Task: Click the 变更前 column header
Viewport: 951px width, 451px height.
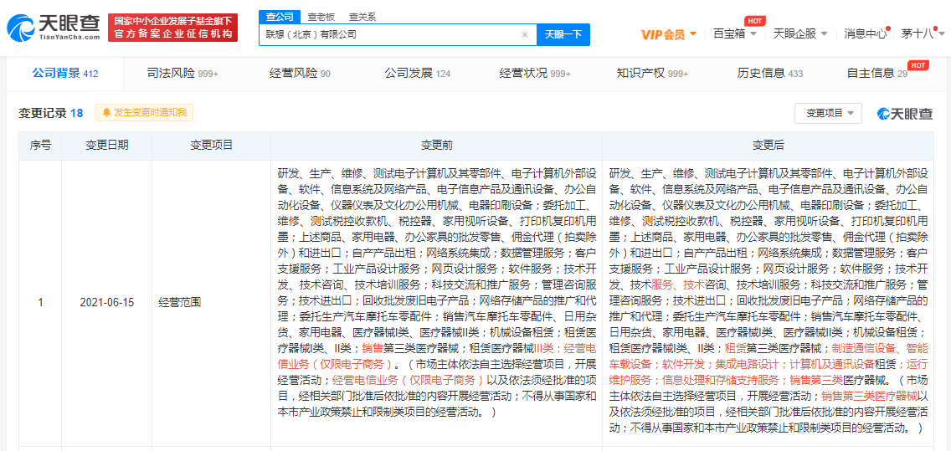Action: [x=436, y=146]
